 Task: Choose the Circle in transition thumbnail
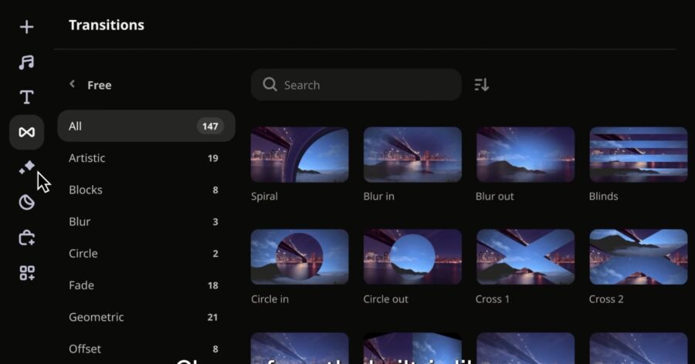[x=300, y=257]
